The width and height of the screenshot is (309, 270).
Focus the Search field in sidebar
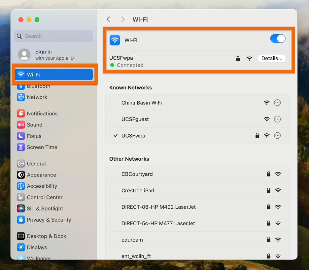pyautogui.click(x=53, y=36)
